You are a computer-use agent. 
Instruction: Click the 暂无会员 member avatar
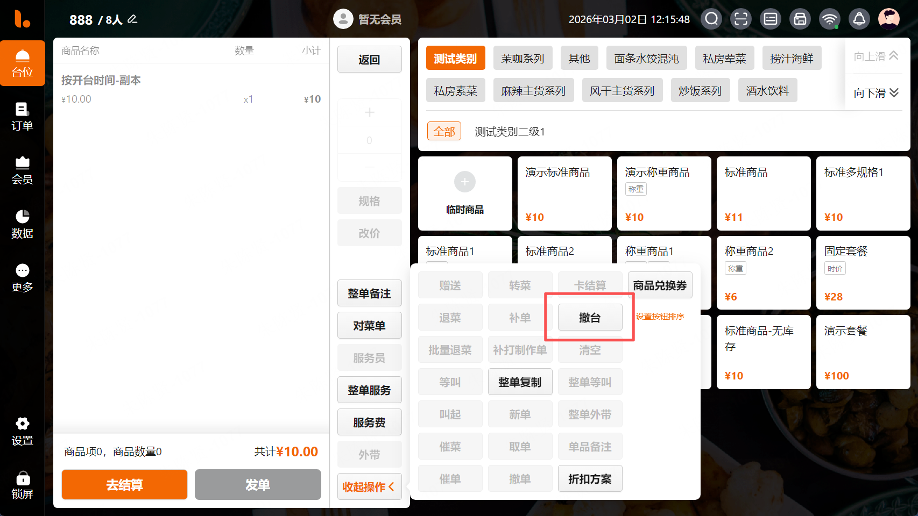[343, 19]
